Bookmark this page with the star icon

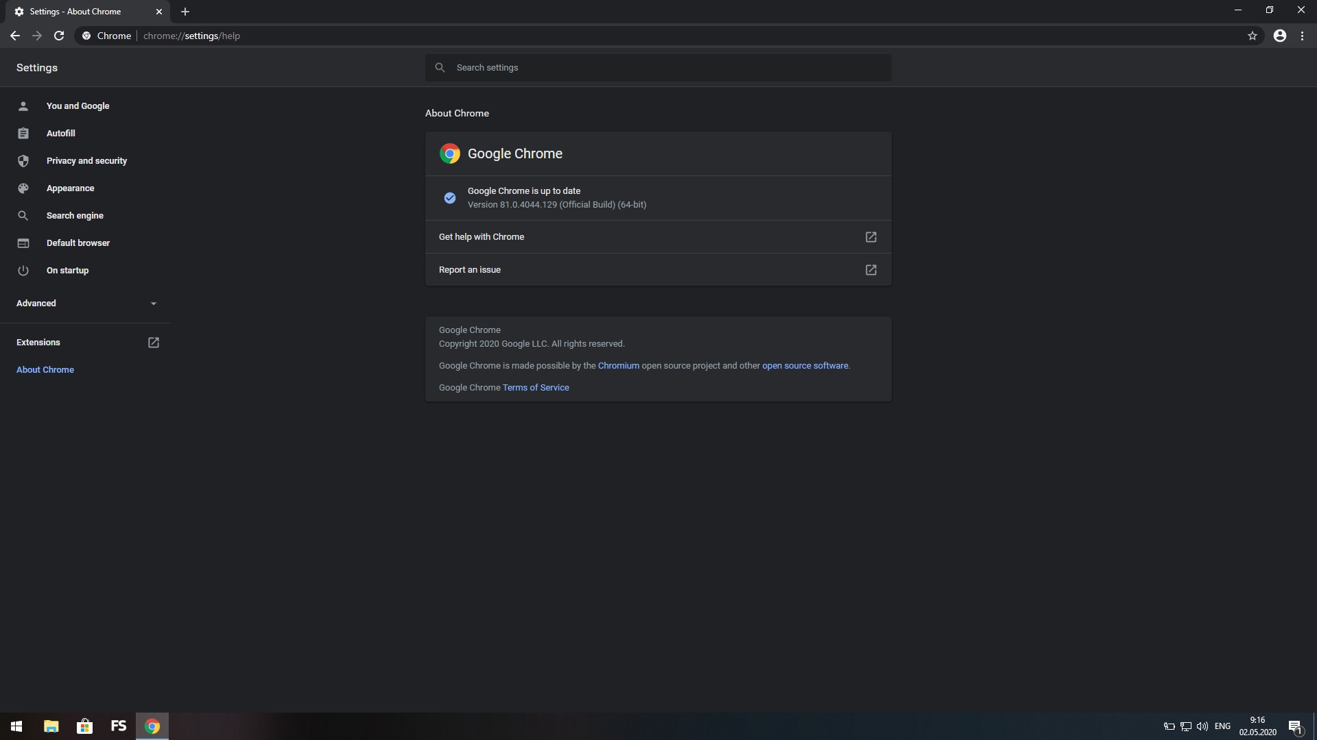pos(1253,36)
